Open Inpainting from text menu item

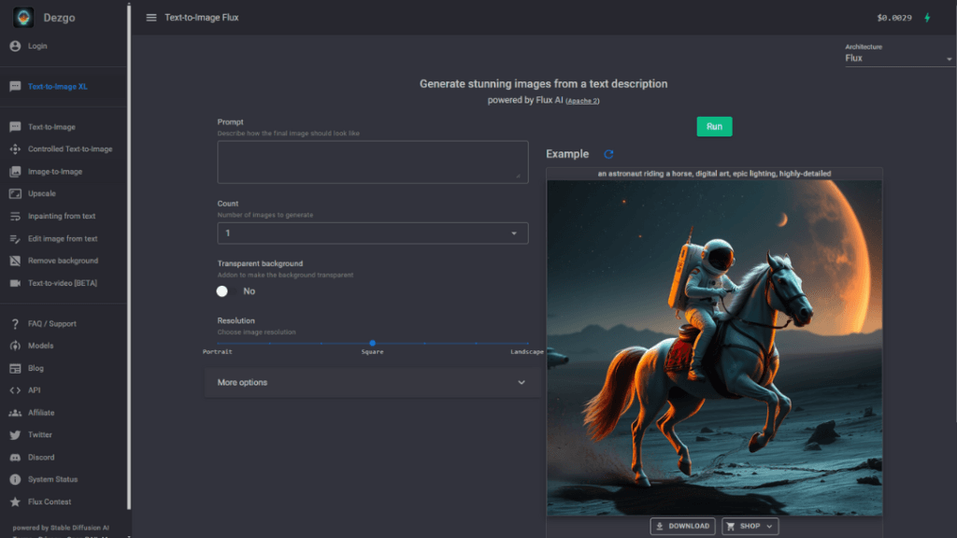62,216
